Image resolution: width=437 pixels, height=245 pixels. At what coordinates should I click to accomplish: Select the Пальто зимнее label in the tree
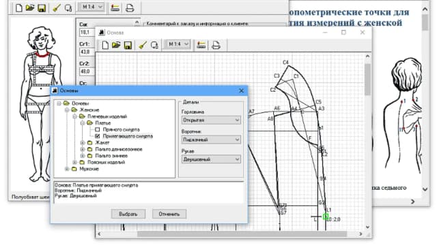111,156
